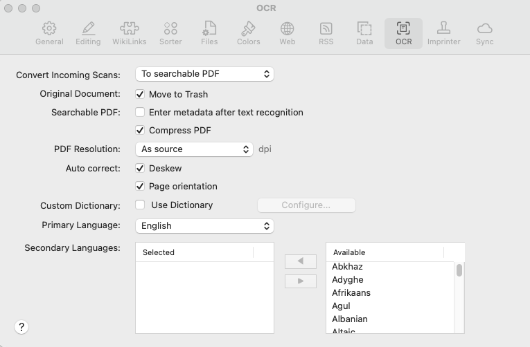530x347 pixels.
Task: Select the Sorter preferences icon
Action: tap(170, 33)
